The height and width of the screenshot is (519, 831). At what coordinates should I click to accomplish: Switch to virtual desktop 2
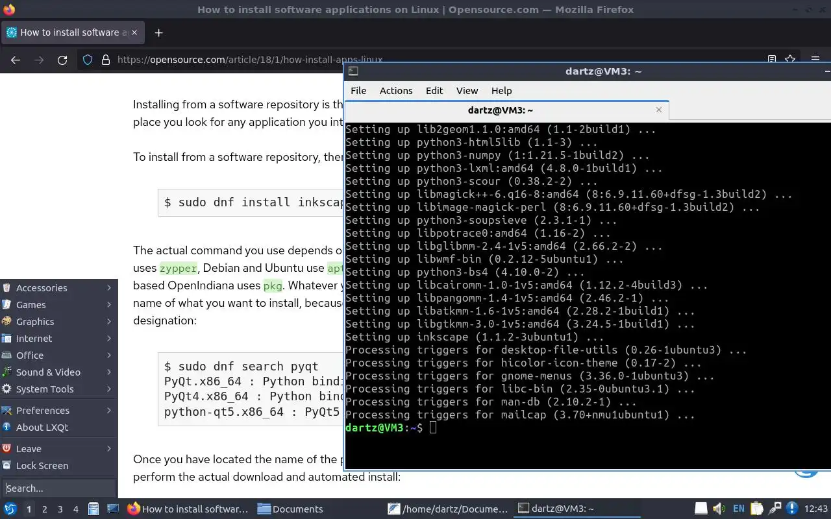(44, 509)
